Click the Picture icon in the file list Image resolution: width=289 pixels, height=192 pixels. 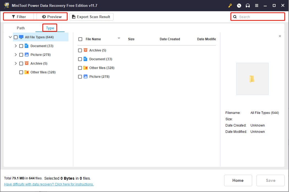point(86,76)
